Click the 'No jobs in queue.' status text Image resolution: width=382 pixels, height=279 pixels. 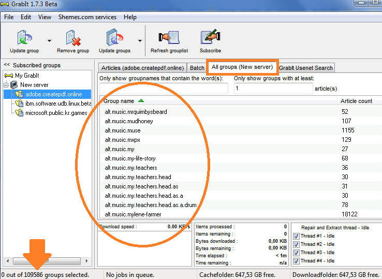coord(130,275)
